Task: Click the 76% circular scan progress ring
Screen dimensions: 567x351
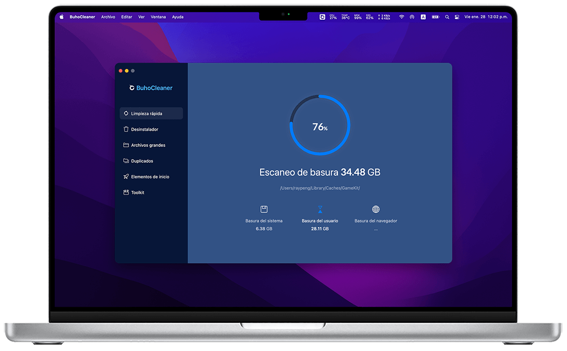Action: click(320, 125)
